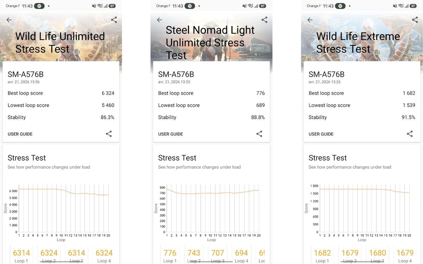The width and height of the screenshot is (423, 264).
Task: Select Loop 2 score 743 tile
Action: click(x=194, y=255)
